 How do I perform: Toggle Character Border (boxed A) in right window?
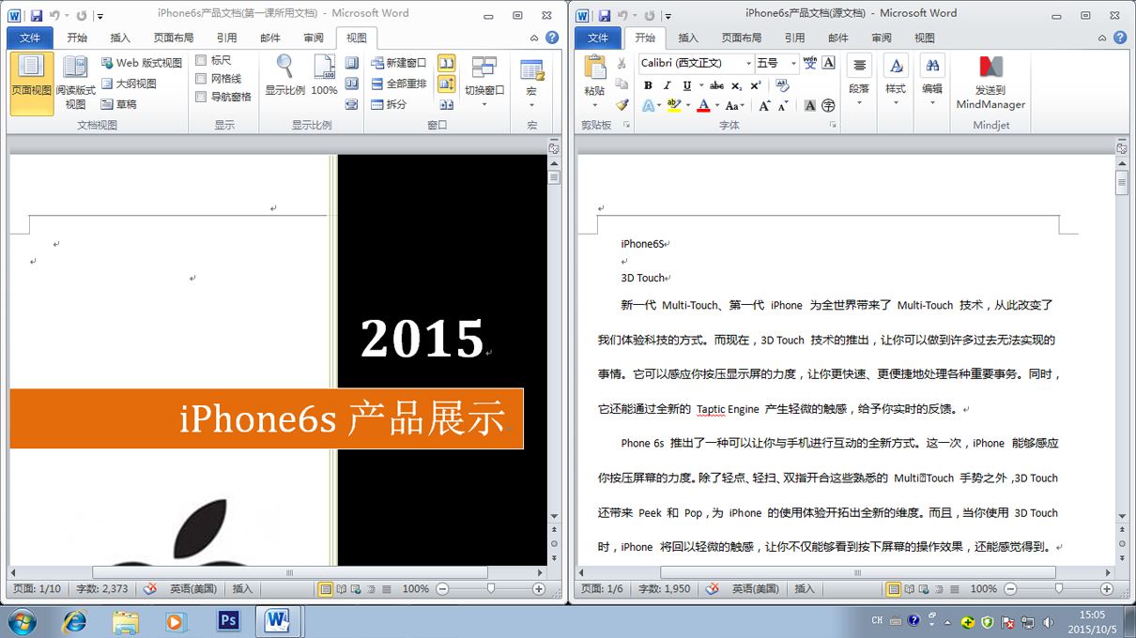(828, 63)
